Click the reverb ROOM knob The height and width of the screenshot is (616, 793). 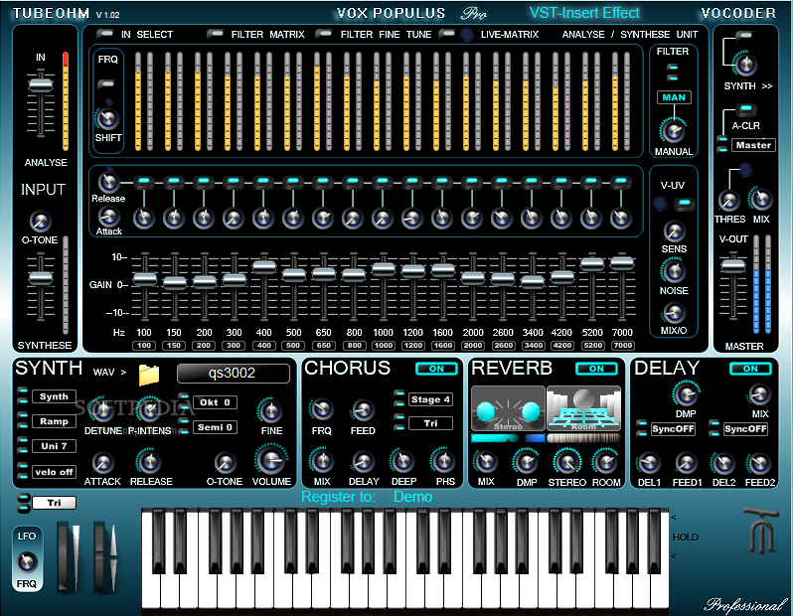[605, 462]
